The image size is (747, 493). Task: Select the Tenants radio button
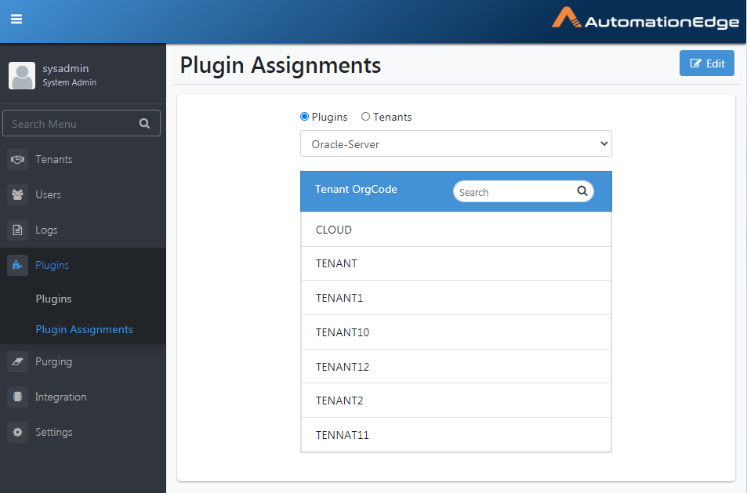365,117
